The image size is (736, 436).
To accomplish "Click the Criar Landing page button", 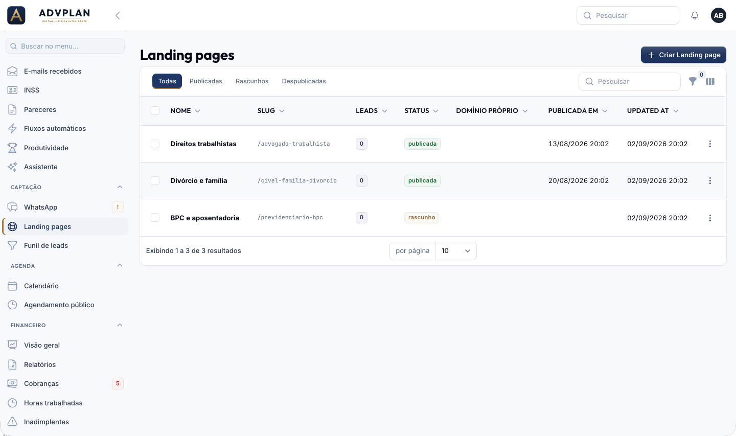I will 683,55.
